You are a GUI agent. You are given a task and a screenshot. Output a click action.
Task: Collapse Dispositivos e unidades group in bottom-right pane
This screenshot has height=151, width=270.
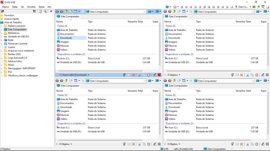coord(179,123)
